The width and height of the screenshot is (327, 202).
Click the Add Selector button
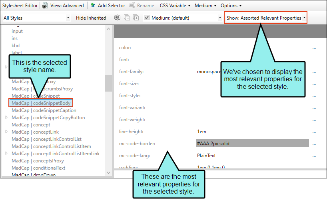click(x=108, y=6)
